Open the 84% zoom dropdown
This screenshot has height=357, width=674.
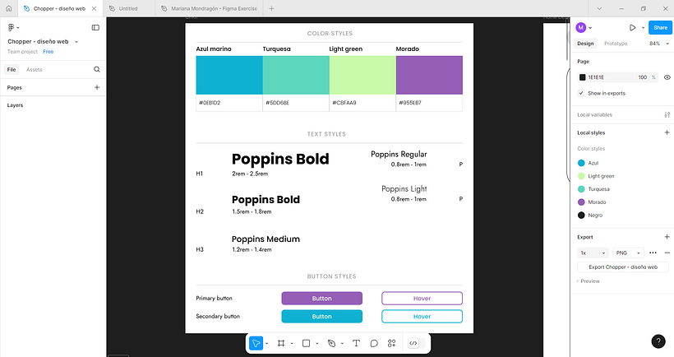click(658, 44)
